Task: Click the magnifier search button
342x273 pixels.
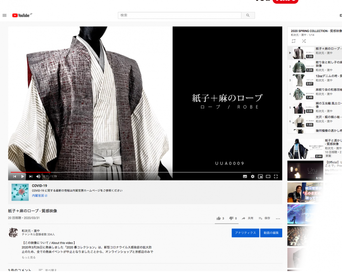Action: 248,16
